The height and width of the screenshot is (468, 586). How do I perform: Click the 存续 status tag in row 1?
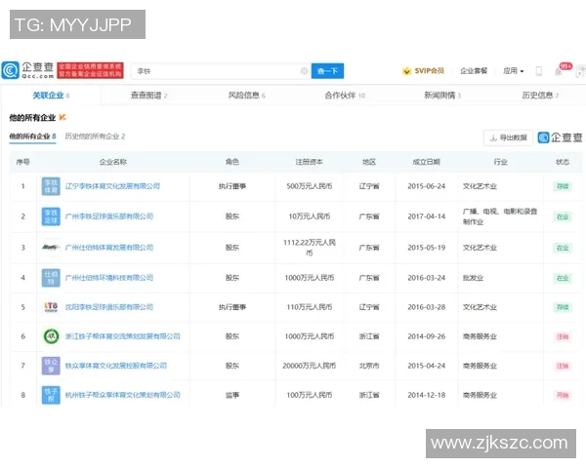click(563, 186)
